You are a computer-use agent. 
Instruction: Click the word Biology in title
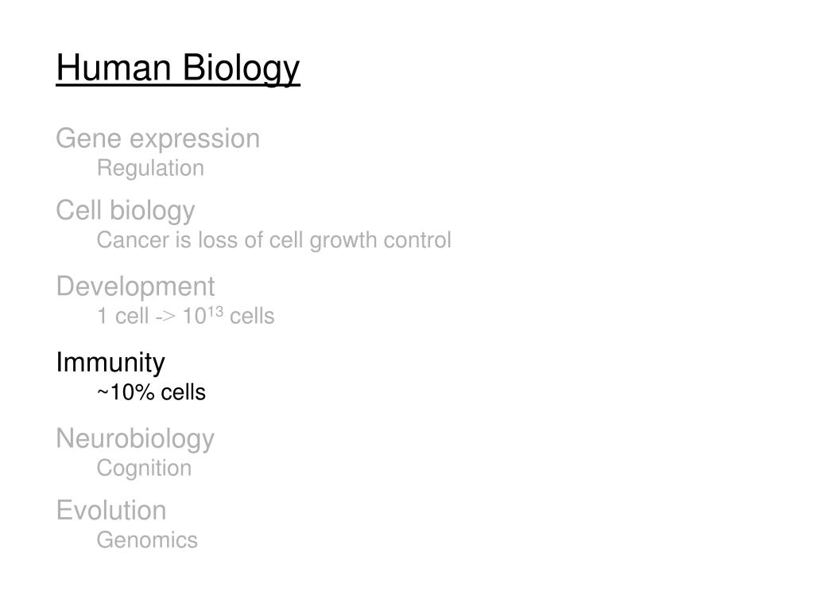pos(242,68)
